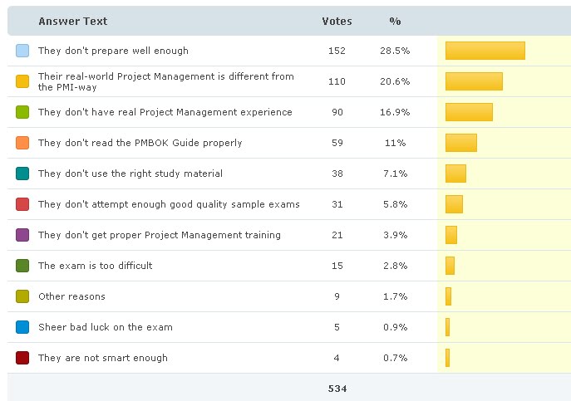This screenshot has height=401, width=571.
Task: Pick the orange swatch next to the PMBOK Guide answer
Action: pyautogui.click(x=22, y=143)
